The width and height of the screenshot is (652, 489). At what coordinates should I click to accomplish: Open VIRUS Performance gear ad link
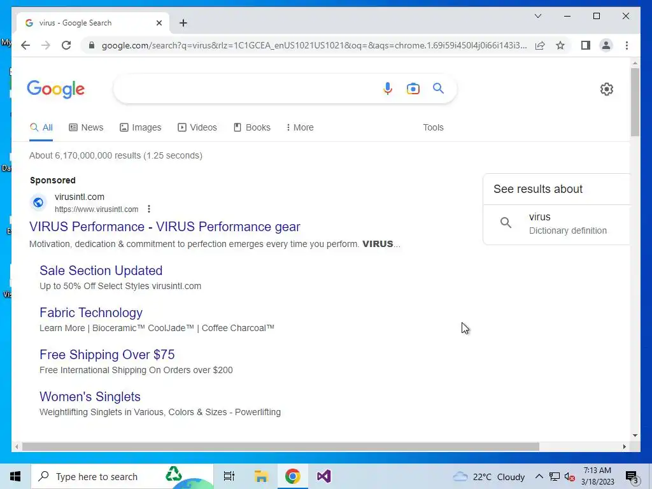(165, 227)
